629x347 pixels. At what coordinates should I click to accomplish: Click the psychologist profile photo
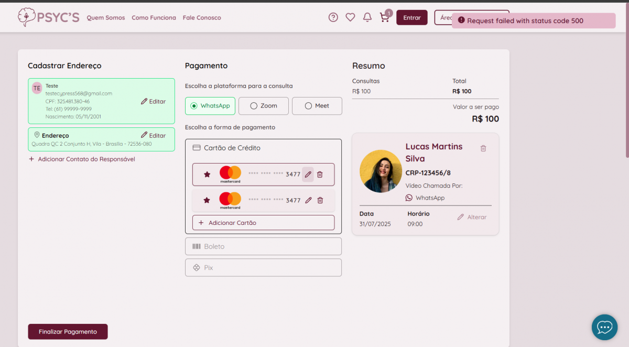coord(381,171)
